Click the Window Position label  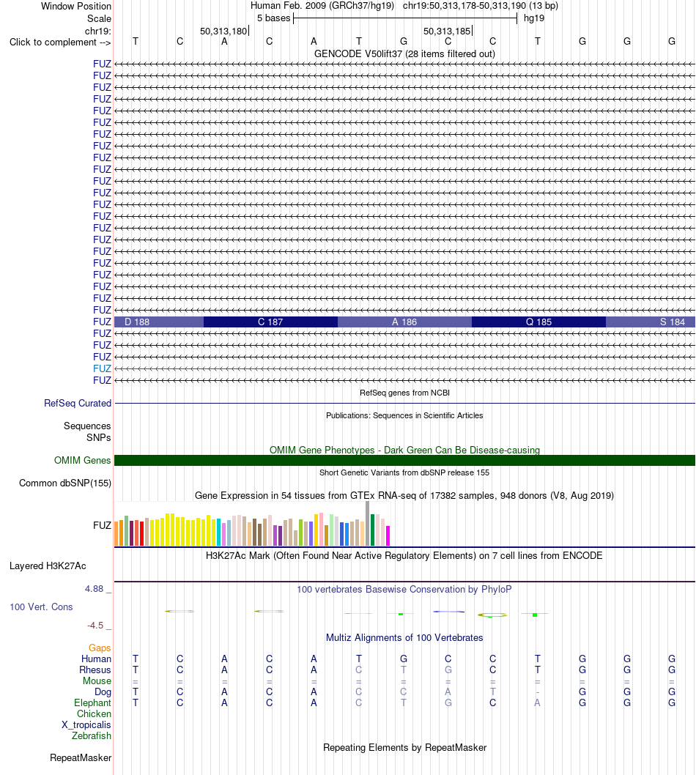tap(76, 7)
